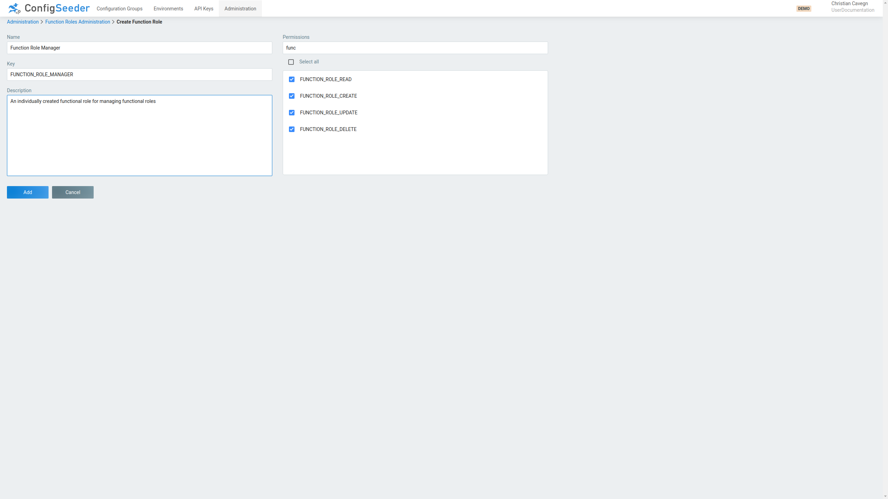Open the API Keys section
Image resolution: width=888 pixels, height=499 pixels.
204,8
